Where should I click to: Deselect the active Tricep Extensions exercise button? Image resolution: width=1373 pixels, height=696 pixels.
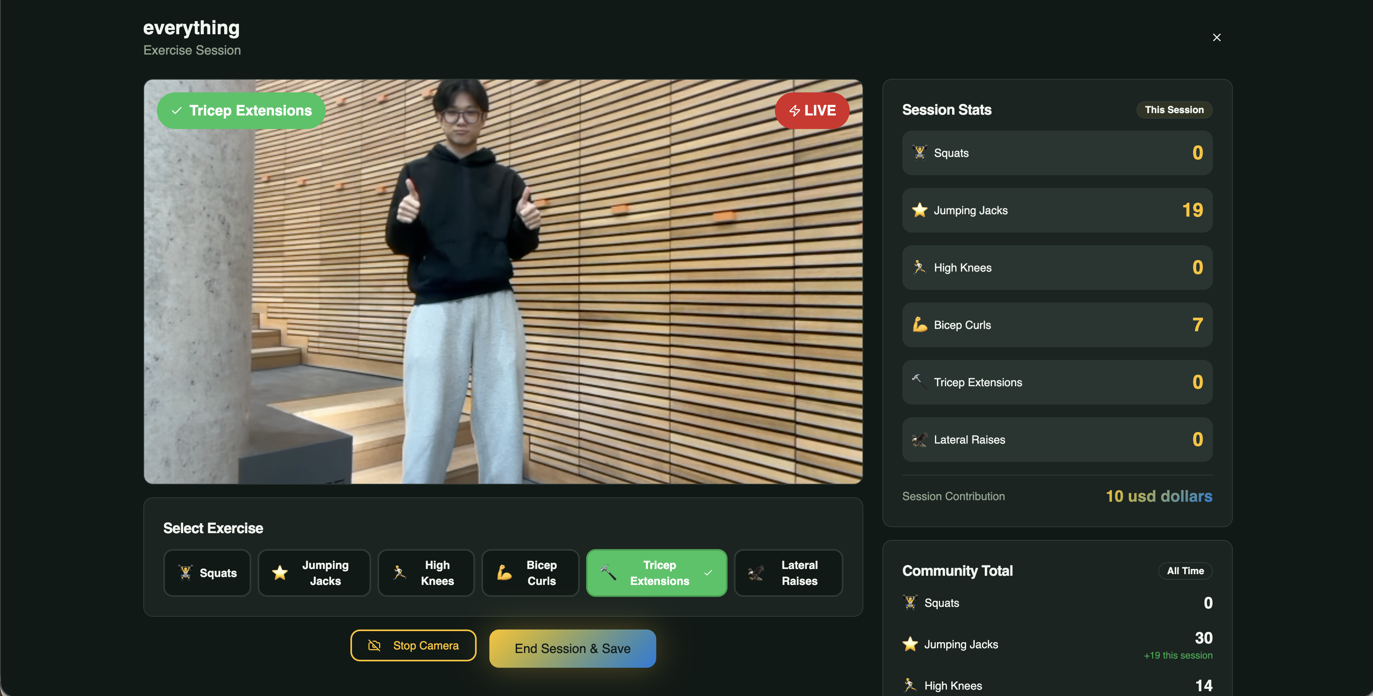(x=656, y=573)
